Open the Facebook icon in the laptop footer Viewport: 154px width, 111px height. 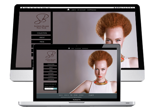(x=89, y=95)
